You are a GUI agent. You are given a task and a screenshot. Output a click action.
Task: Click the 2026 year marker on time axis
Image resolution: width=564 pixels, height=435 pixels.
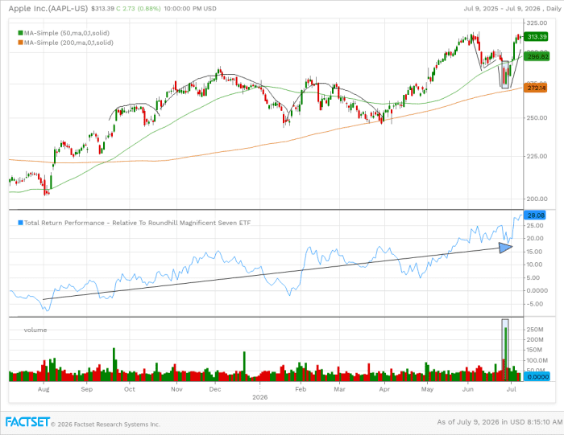(x=259, y=397)
